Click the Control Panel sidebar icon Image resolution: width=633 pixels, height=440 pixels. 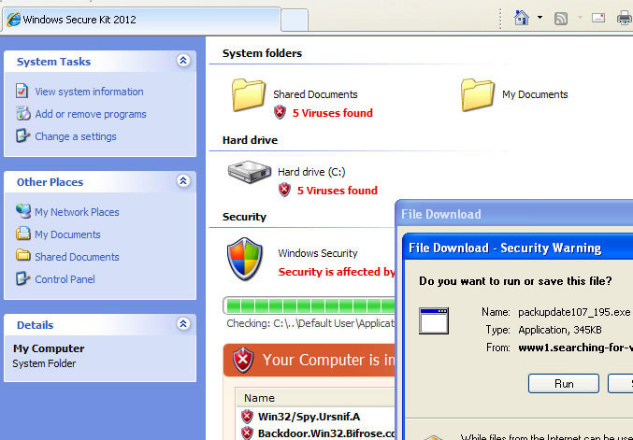(22, 278)
